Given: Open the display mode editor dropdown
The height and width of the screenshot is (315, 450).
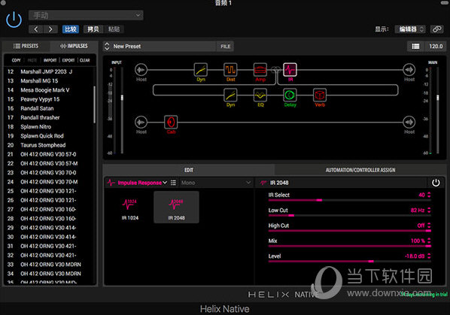Looking at the screenshot, I should [410, 29].
